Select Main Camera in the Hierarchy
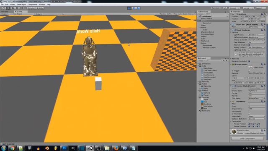Viewport: 268px width, 151px height. pyautogui.click(x=206, y=18)
